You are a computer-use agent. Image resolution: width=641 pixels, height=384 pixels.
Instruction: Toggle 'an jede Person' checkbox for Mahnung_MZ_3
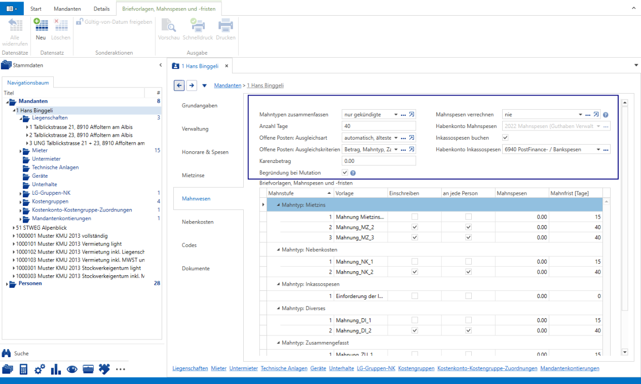click(x=469, y=237)
